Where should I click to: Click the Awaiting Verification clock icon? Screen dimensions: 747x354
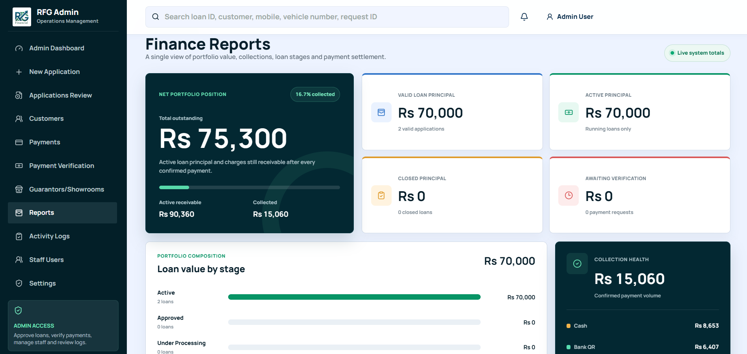coord(569,195)
